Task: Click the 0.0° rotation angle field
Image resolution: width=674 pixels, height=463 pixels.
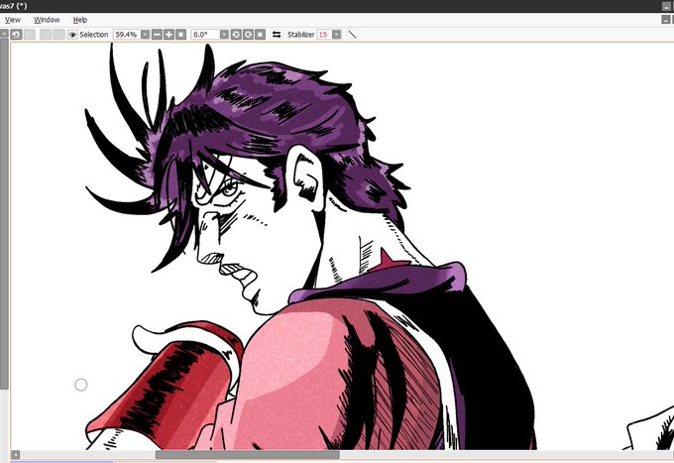Action: click(205, 35)
